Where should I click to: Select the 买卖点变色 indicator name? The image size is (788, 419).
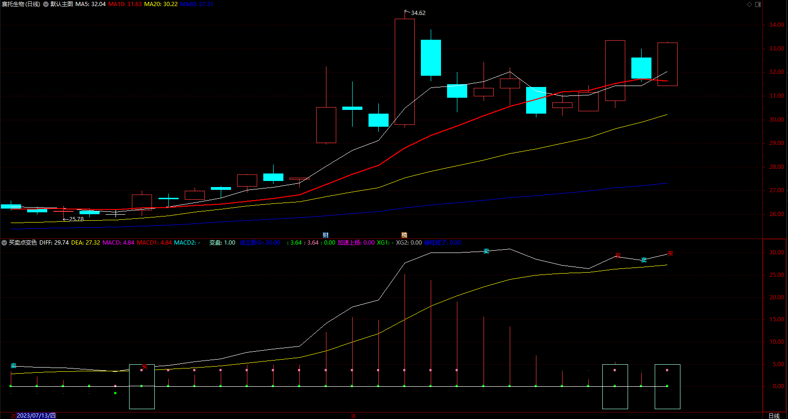tap(23, 243)
